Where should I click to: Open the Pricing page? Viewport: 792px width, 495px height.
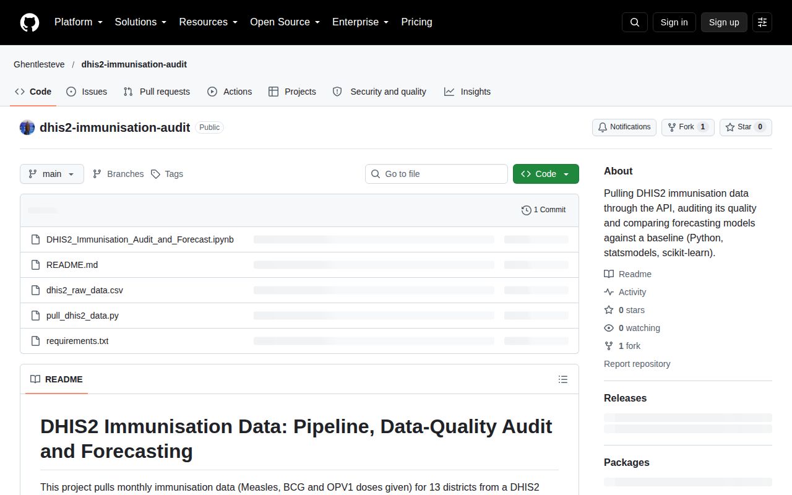pos(416,22)
